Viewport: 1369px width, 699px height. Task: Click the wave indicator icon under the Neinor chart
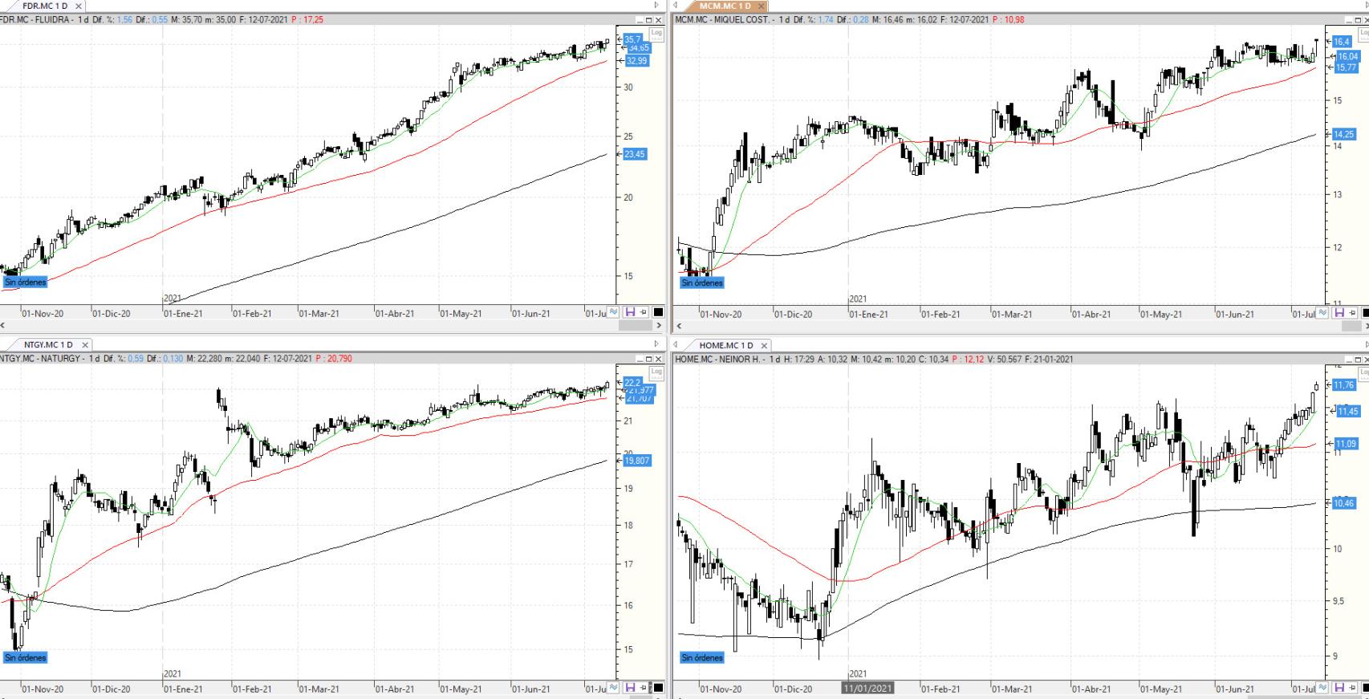click(1323, 688)
